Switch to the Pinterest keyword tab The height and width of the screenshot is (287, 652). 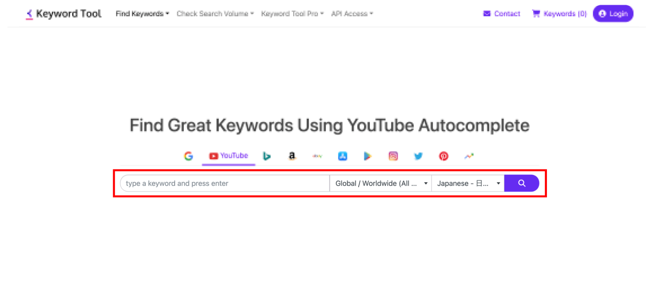coord(444,156)
